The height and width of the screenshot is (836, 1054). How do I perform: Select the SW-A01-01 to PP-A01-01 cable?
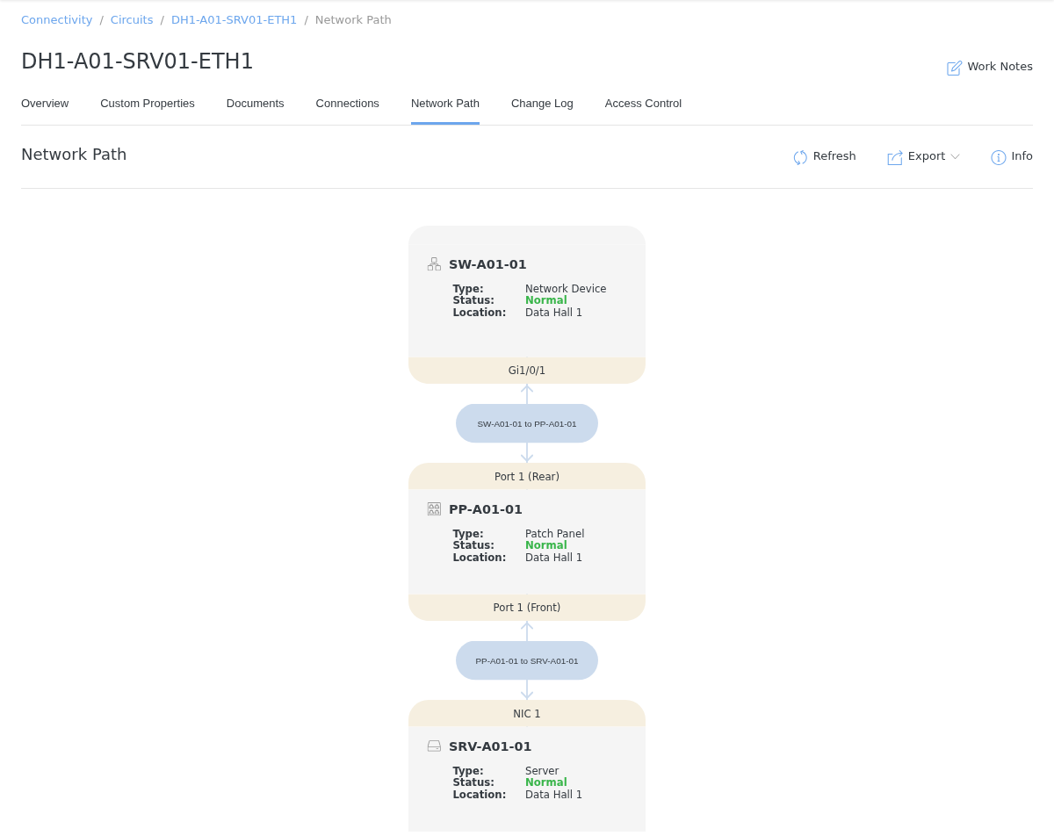pos(527,423)
